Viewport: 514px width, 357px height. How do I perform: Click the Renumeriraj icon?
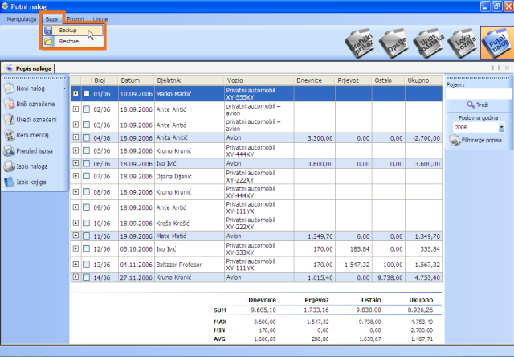pyautogui.click(x=9, y=135)
